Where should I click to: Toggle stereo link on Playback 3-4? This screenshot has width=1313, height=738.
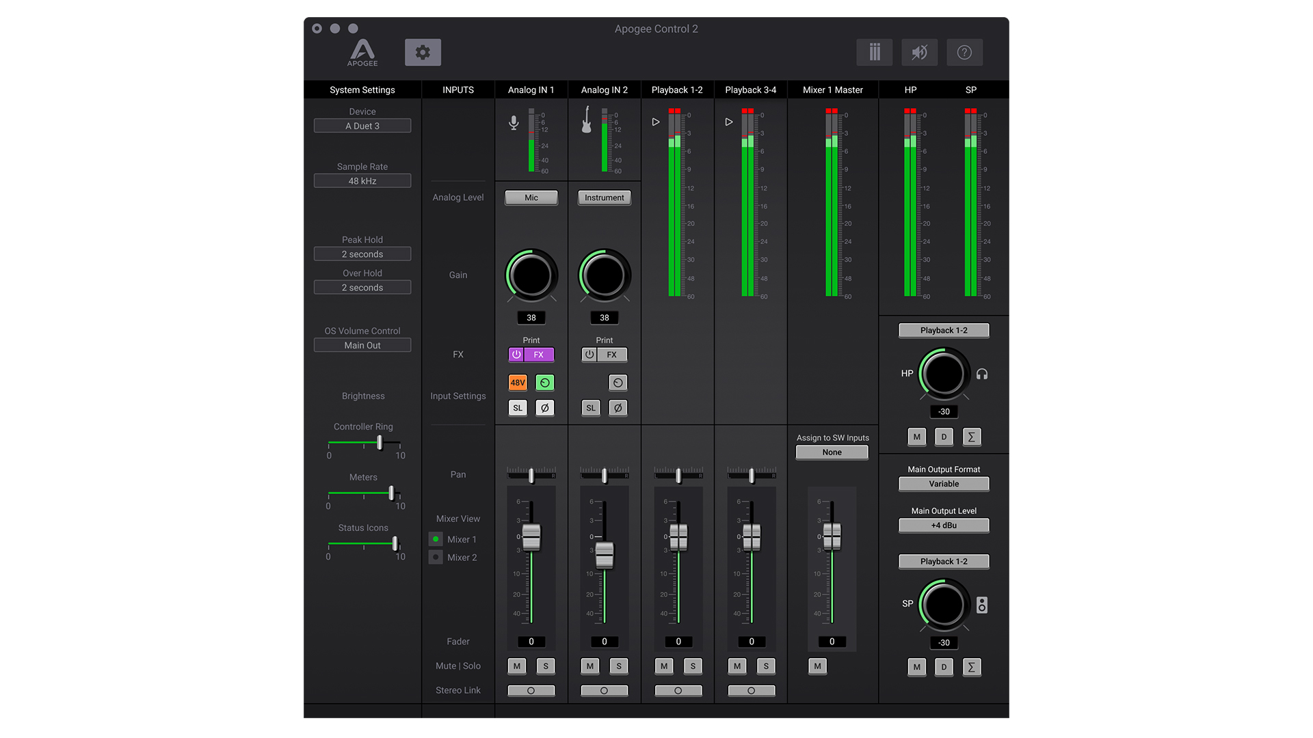(752, 691)
